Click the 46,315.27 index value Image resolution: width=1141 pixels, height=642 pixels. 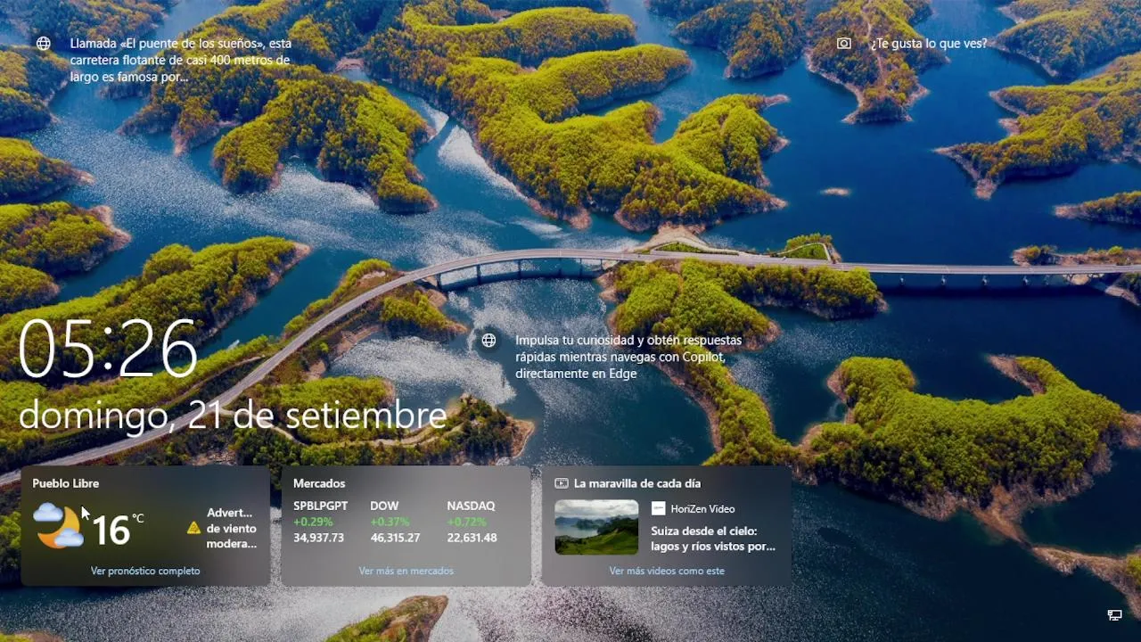tap(395, 538)
